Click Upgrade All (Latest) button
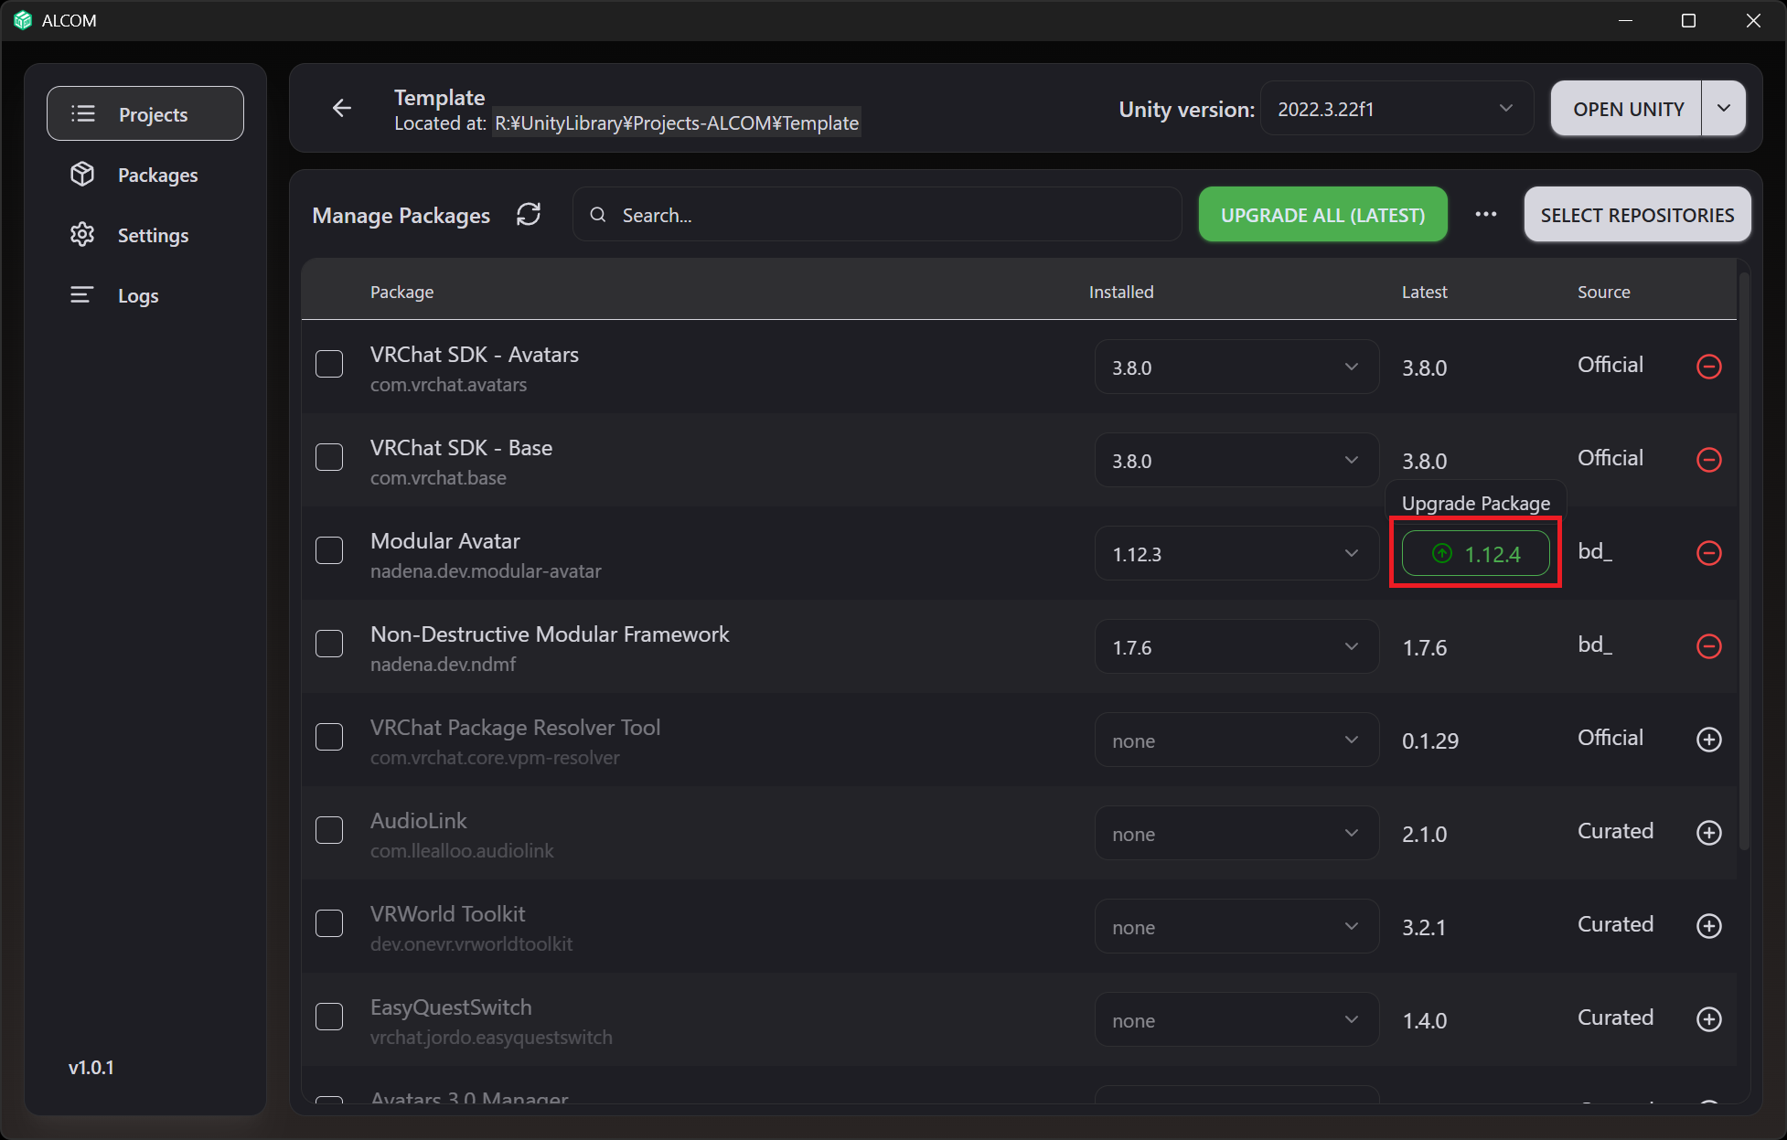1787x1140 pixels. 1322,215
